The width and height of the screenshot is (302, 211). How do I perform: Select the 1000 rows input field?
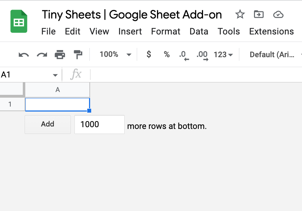coord(99,124)
